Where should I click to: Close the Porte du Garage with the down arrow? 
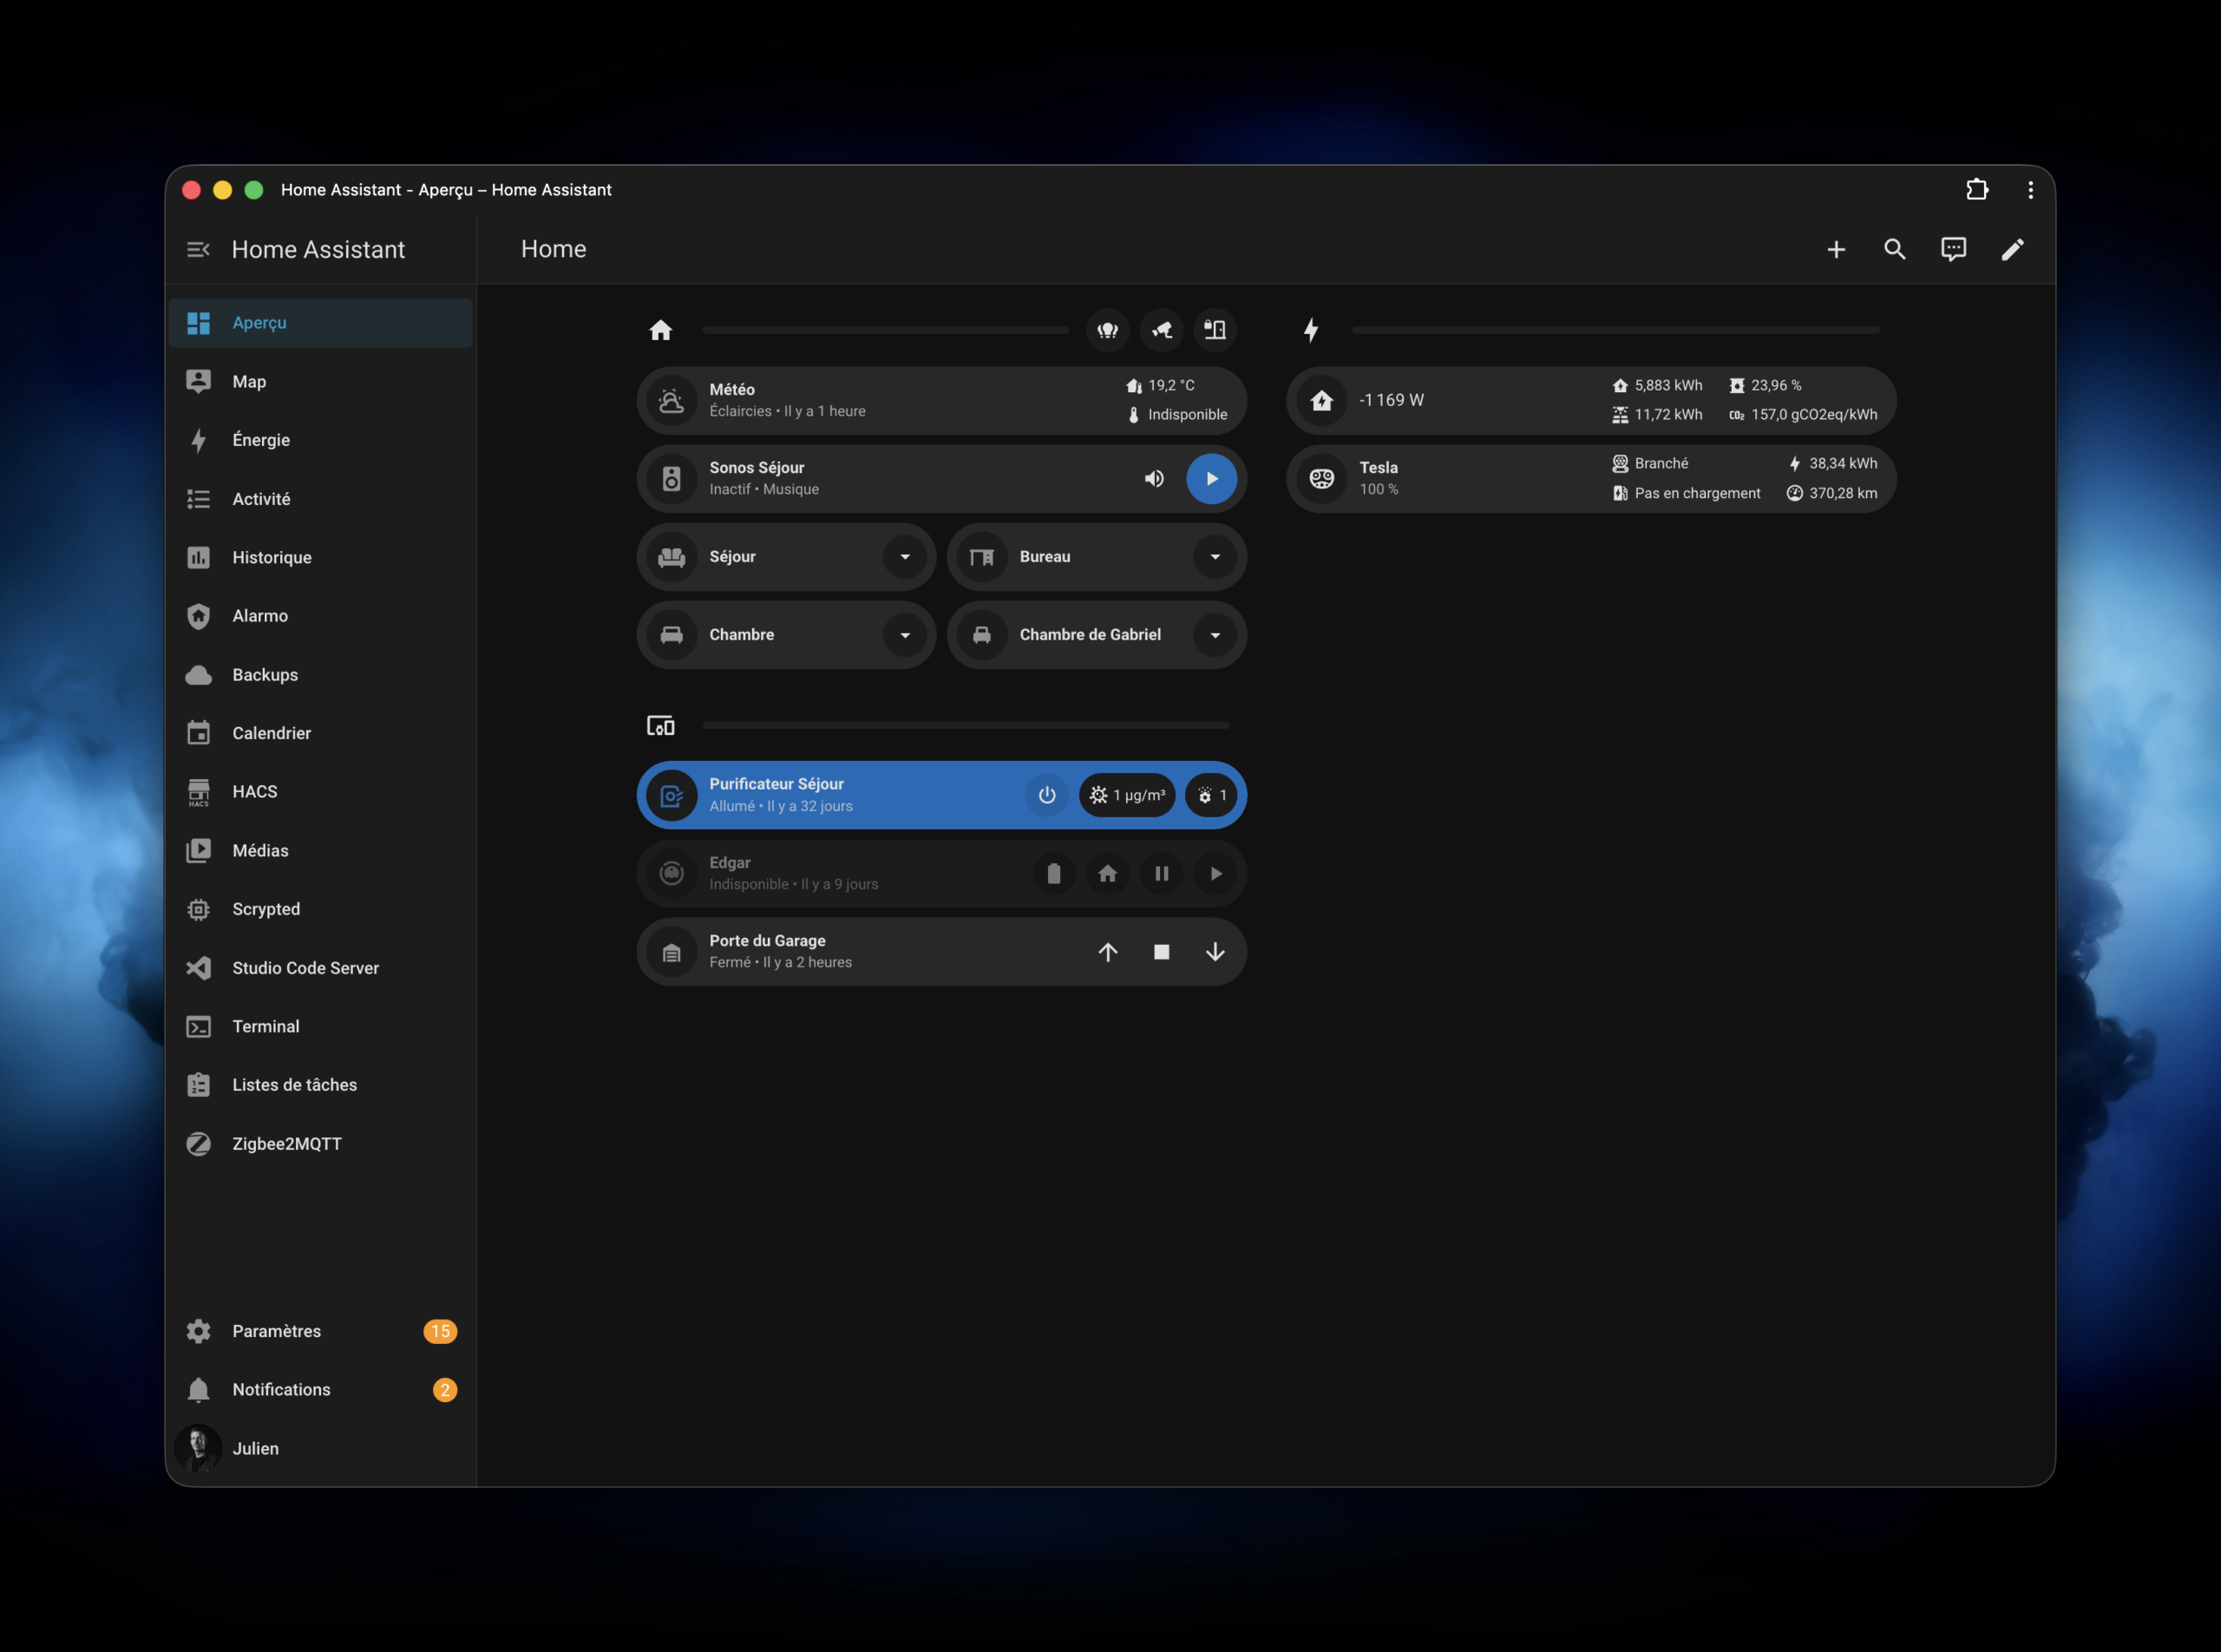tap(1215, 952)
